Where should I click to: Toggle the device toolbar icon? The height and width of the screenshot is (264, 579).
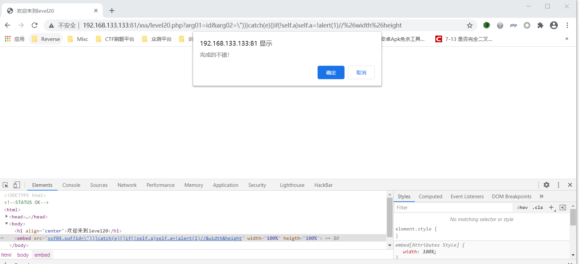point(16,185)
